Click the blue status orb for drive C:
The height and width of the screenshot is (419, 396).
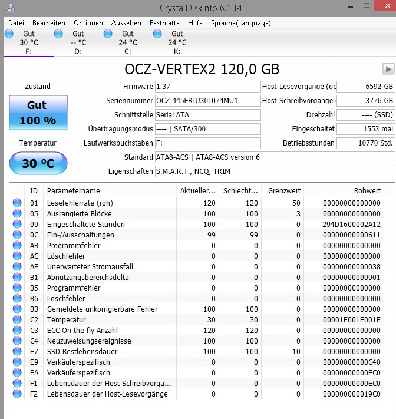pos(108,34)
